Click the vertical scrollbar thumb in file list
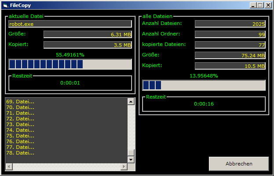 [x=130, y=153]
